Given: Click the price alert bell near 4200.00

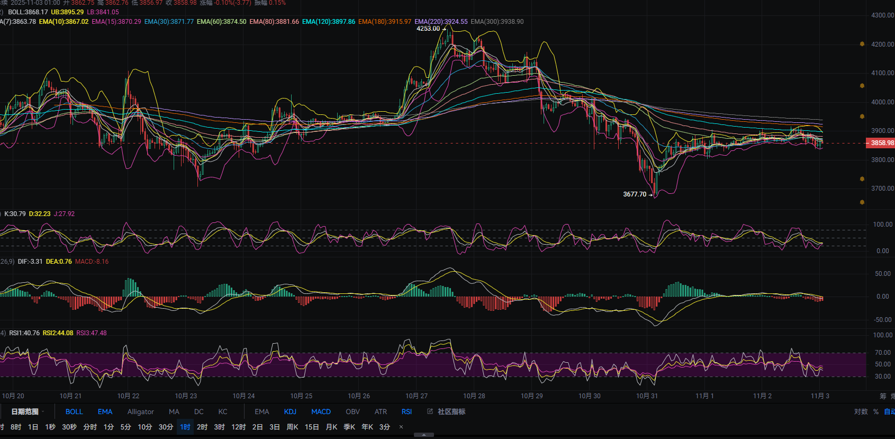Looking at the screenshot, I should click(862, 44).
